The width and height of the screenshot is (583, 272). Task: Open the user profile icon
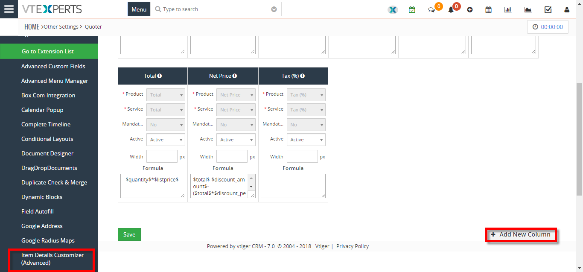[x=567, y=9]
